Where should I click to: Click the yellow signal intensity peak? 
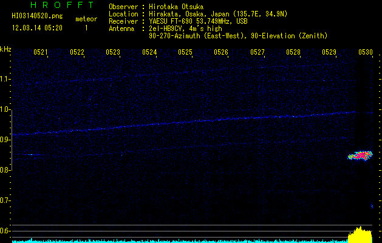pyautogui.click(x=360, y=234)
